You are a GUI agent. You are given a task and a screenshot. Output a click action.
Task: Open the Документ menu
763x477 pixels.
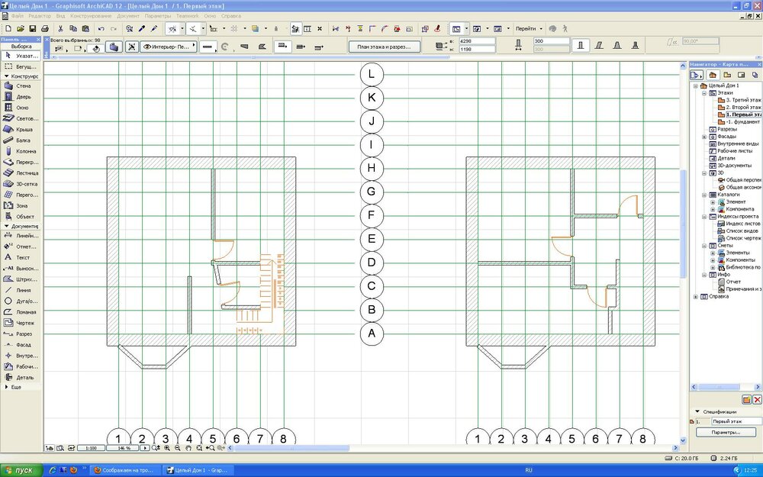[127, 15]
